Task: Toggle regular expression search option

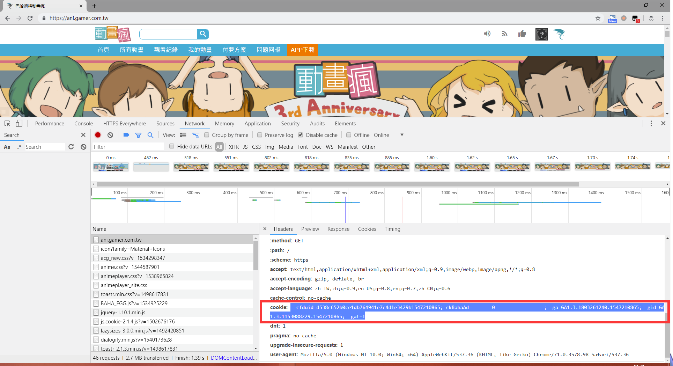Action: (19, 147)
